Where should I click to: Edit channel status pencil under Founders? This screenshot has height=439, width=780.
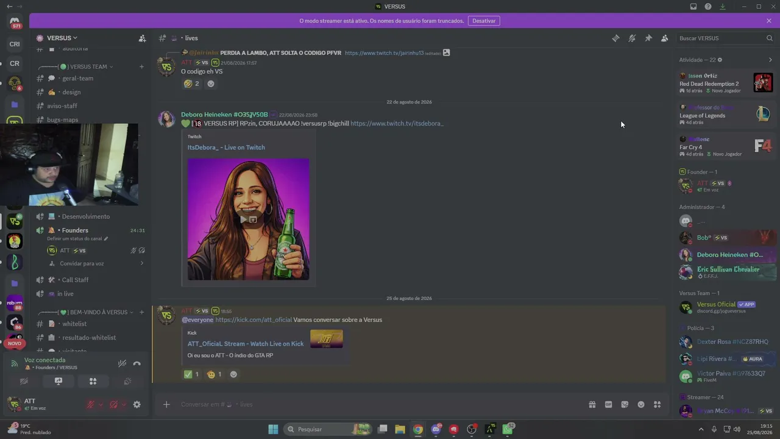(x=106, y=238)
